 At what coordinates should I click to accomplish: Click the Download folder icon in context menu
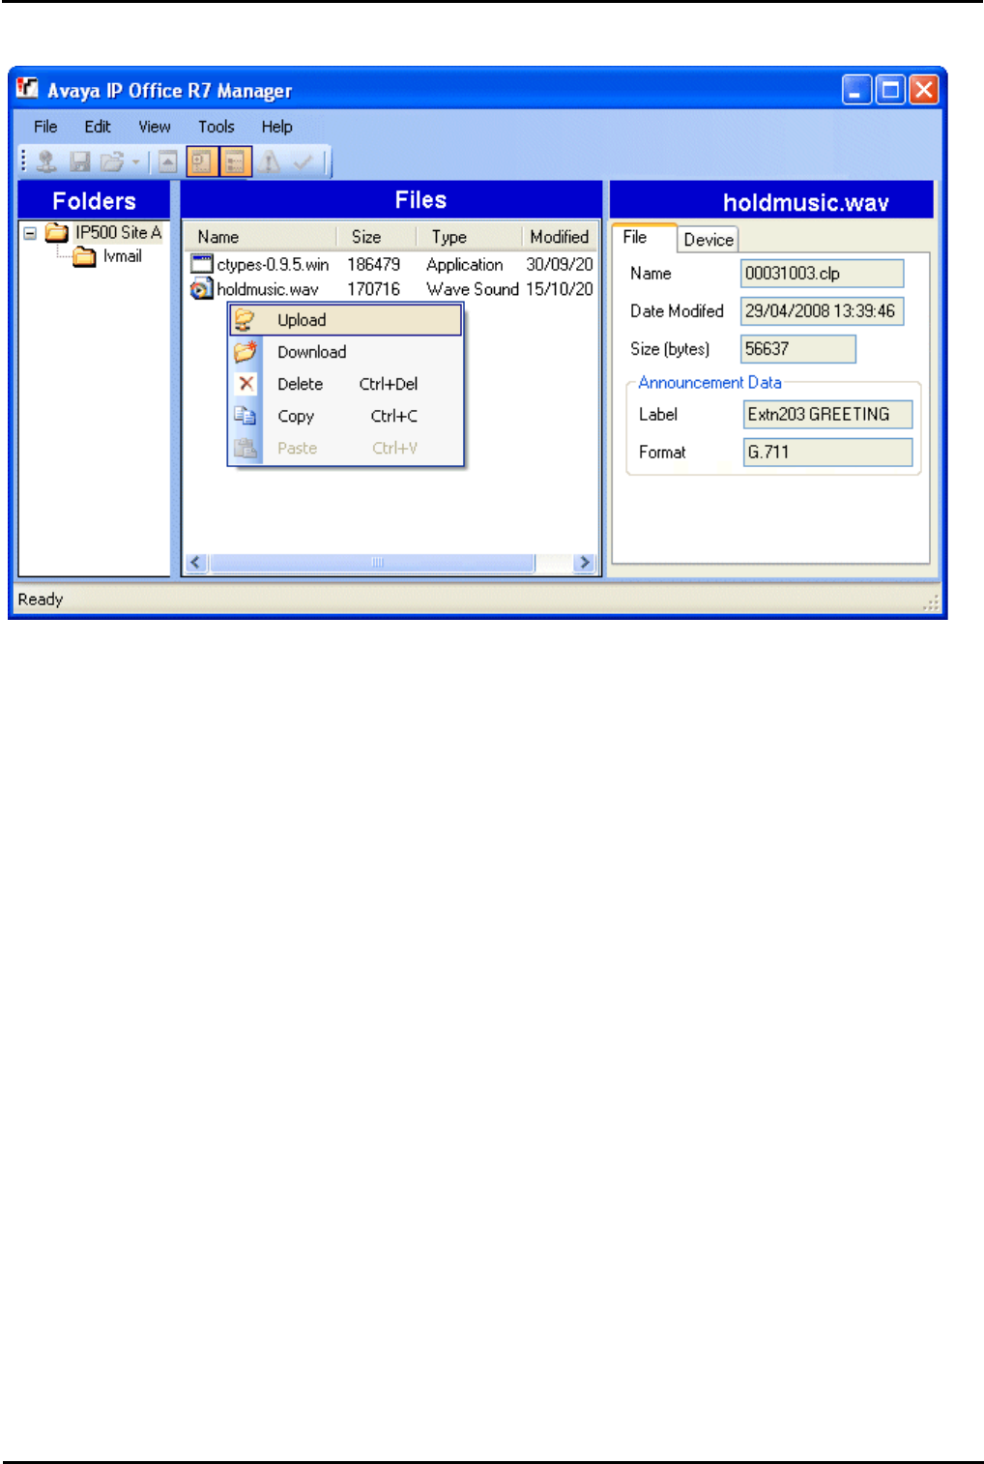(x=246, y=352)
